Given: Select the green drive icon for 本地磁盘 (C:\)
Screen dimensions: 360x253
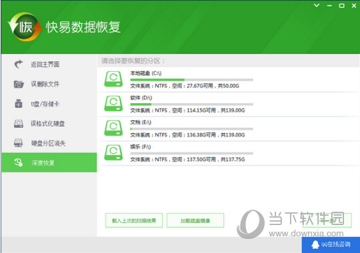Looking at the screenshot, I should [x=113, y=79].
